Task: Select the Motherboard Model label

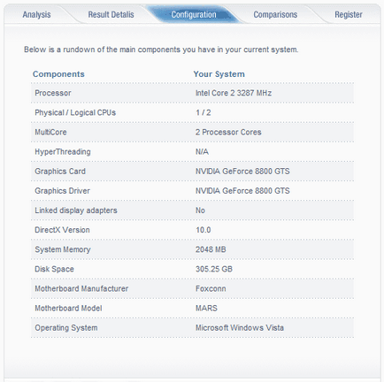Action: (68, 309)
